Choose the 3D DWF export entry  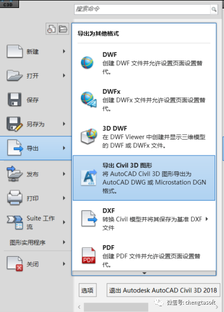click(144, 137)
